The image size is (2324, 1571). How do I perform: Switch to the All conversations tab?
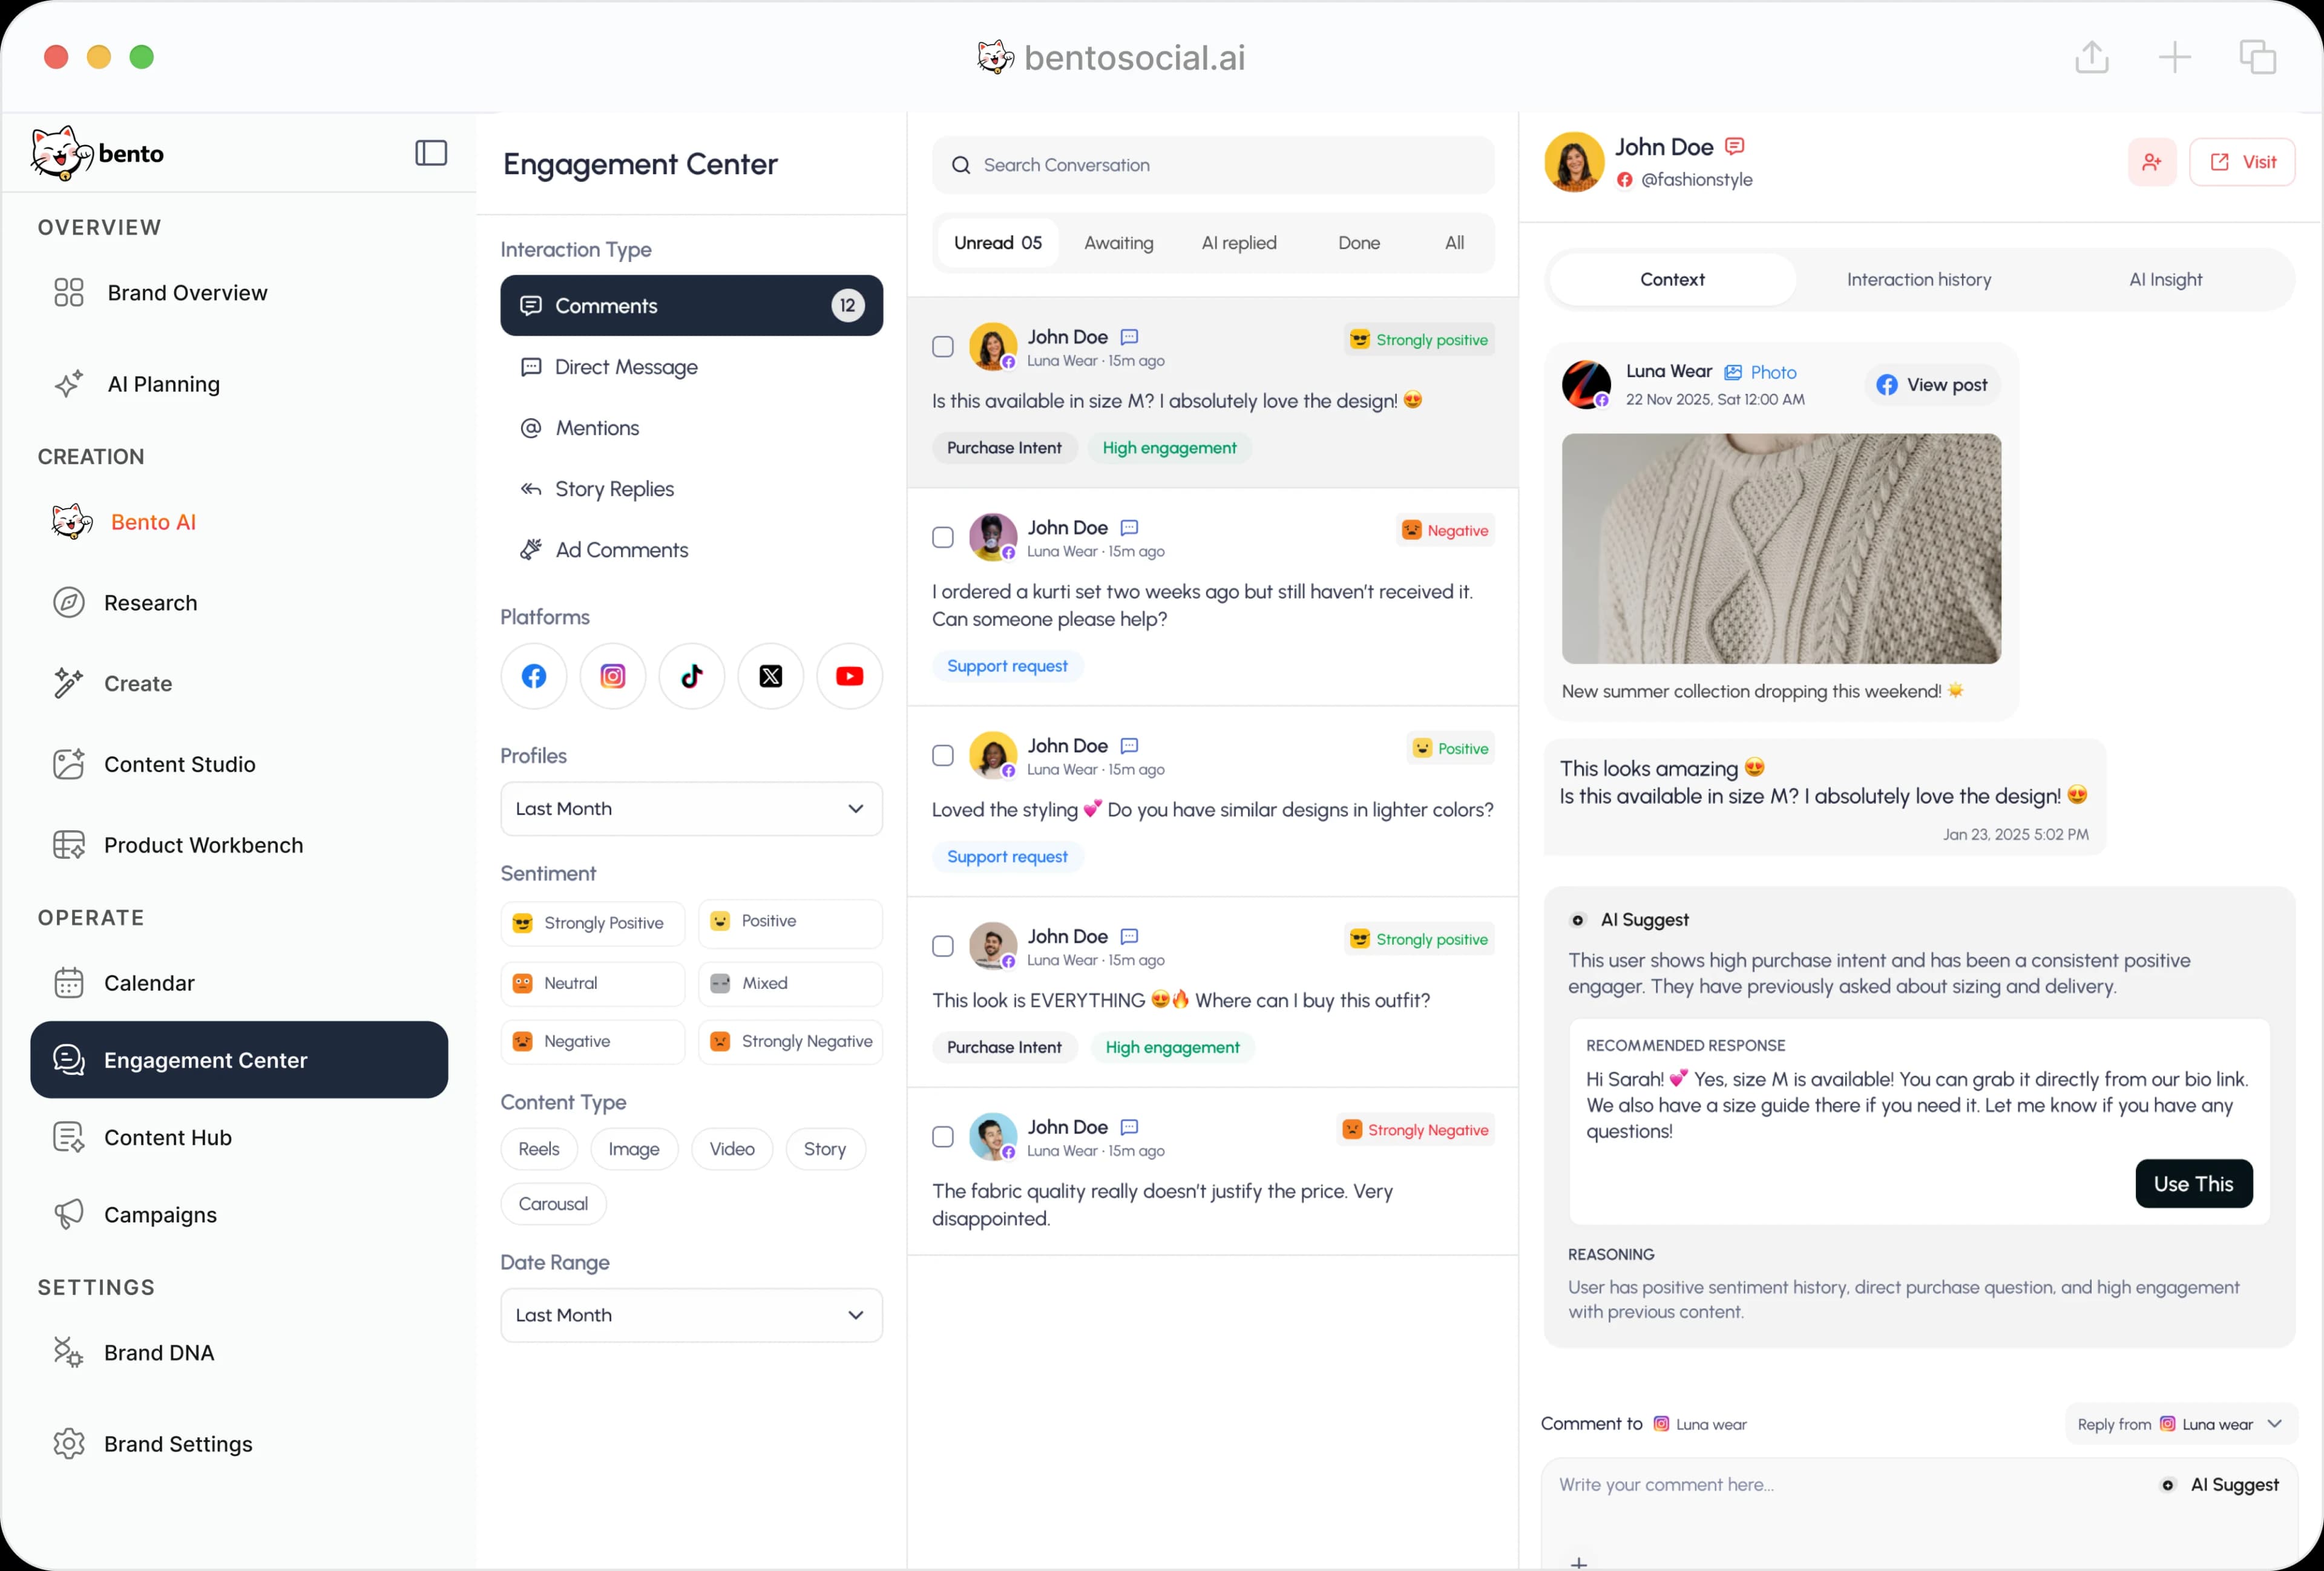(x=1455, y=243)
